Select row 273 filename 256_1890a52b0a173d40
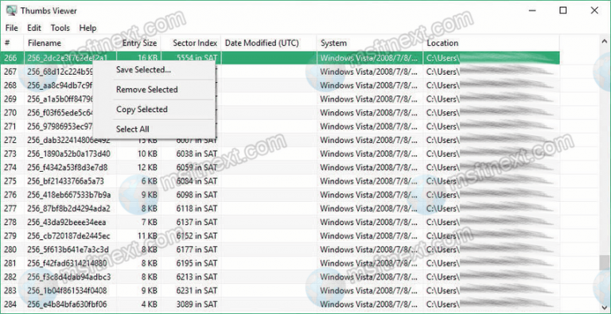This screenshot has height=314, width=611. 69,154
